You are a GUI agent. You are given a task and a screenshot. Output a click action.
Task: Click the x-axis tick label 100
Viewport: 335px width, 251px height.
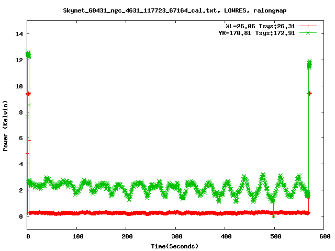[78, 236]
